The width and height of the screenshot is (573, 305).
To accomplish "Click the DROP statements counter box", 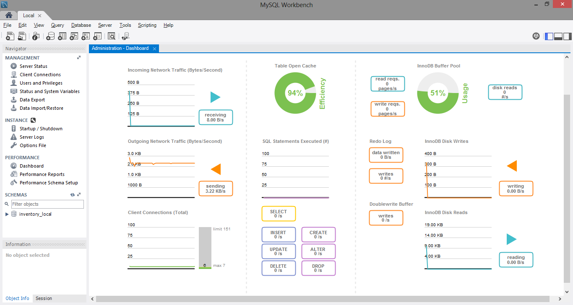I will coord(318,268).
